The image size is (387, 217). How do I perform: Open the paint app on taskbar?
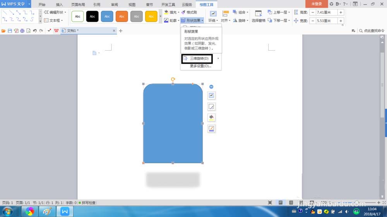tap(47, 212)
